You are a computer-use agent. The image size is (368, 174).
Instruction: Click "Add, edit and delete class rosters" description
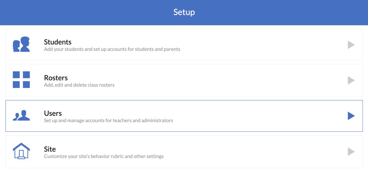click(79, 85)
